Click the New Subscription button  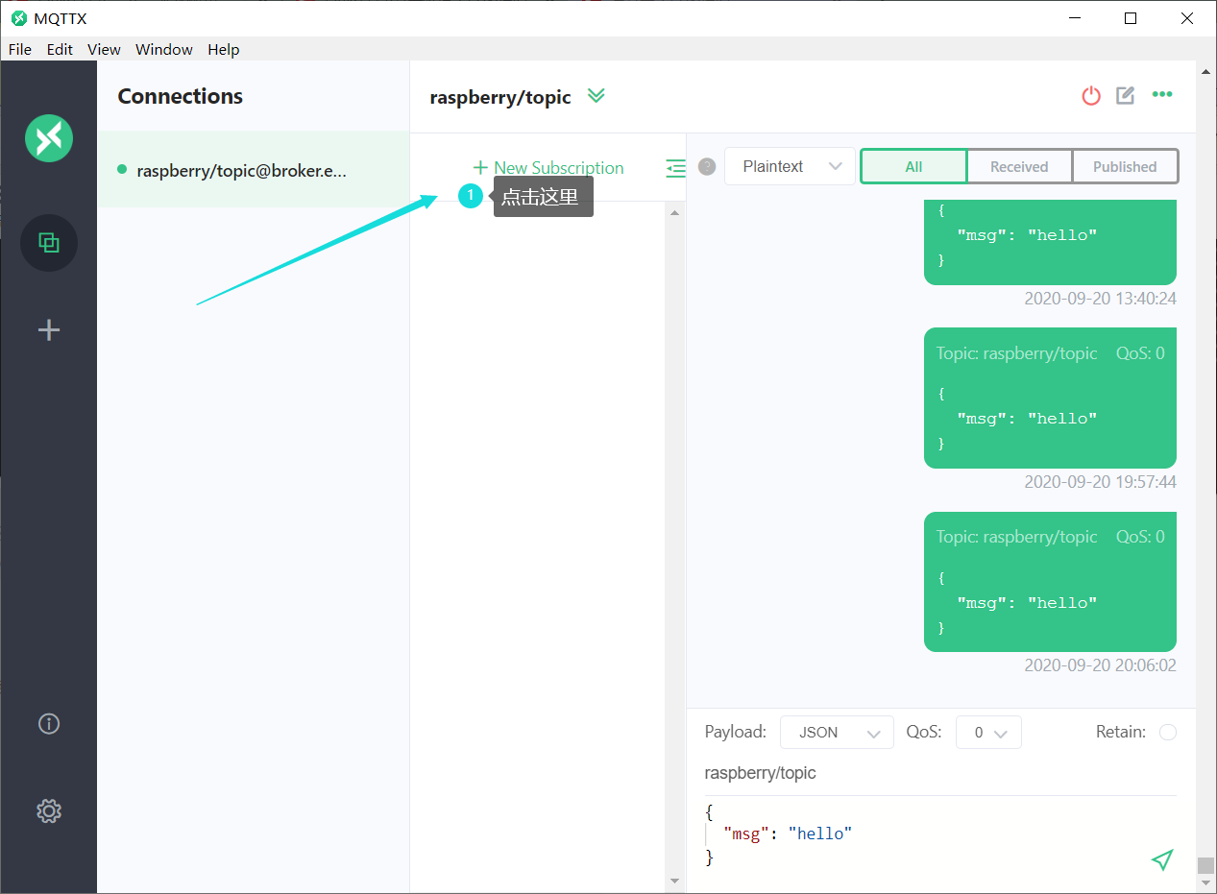tap(548, 168)
